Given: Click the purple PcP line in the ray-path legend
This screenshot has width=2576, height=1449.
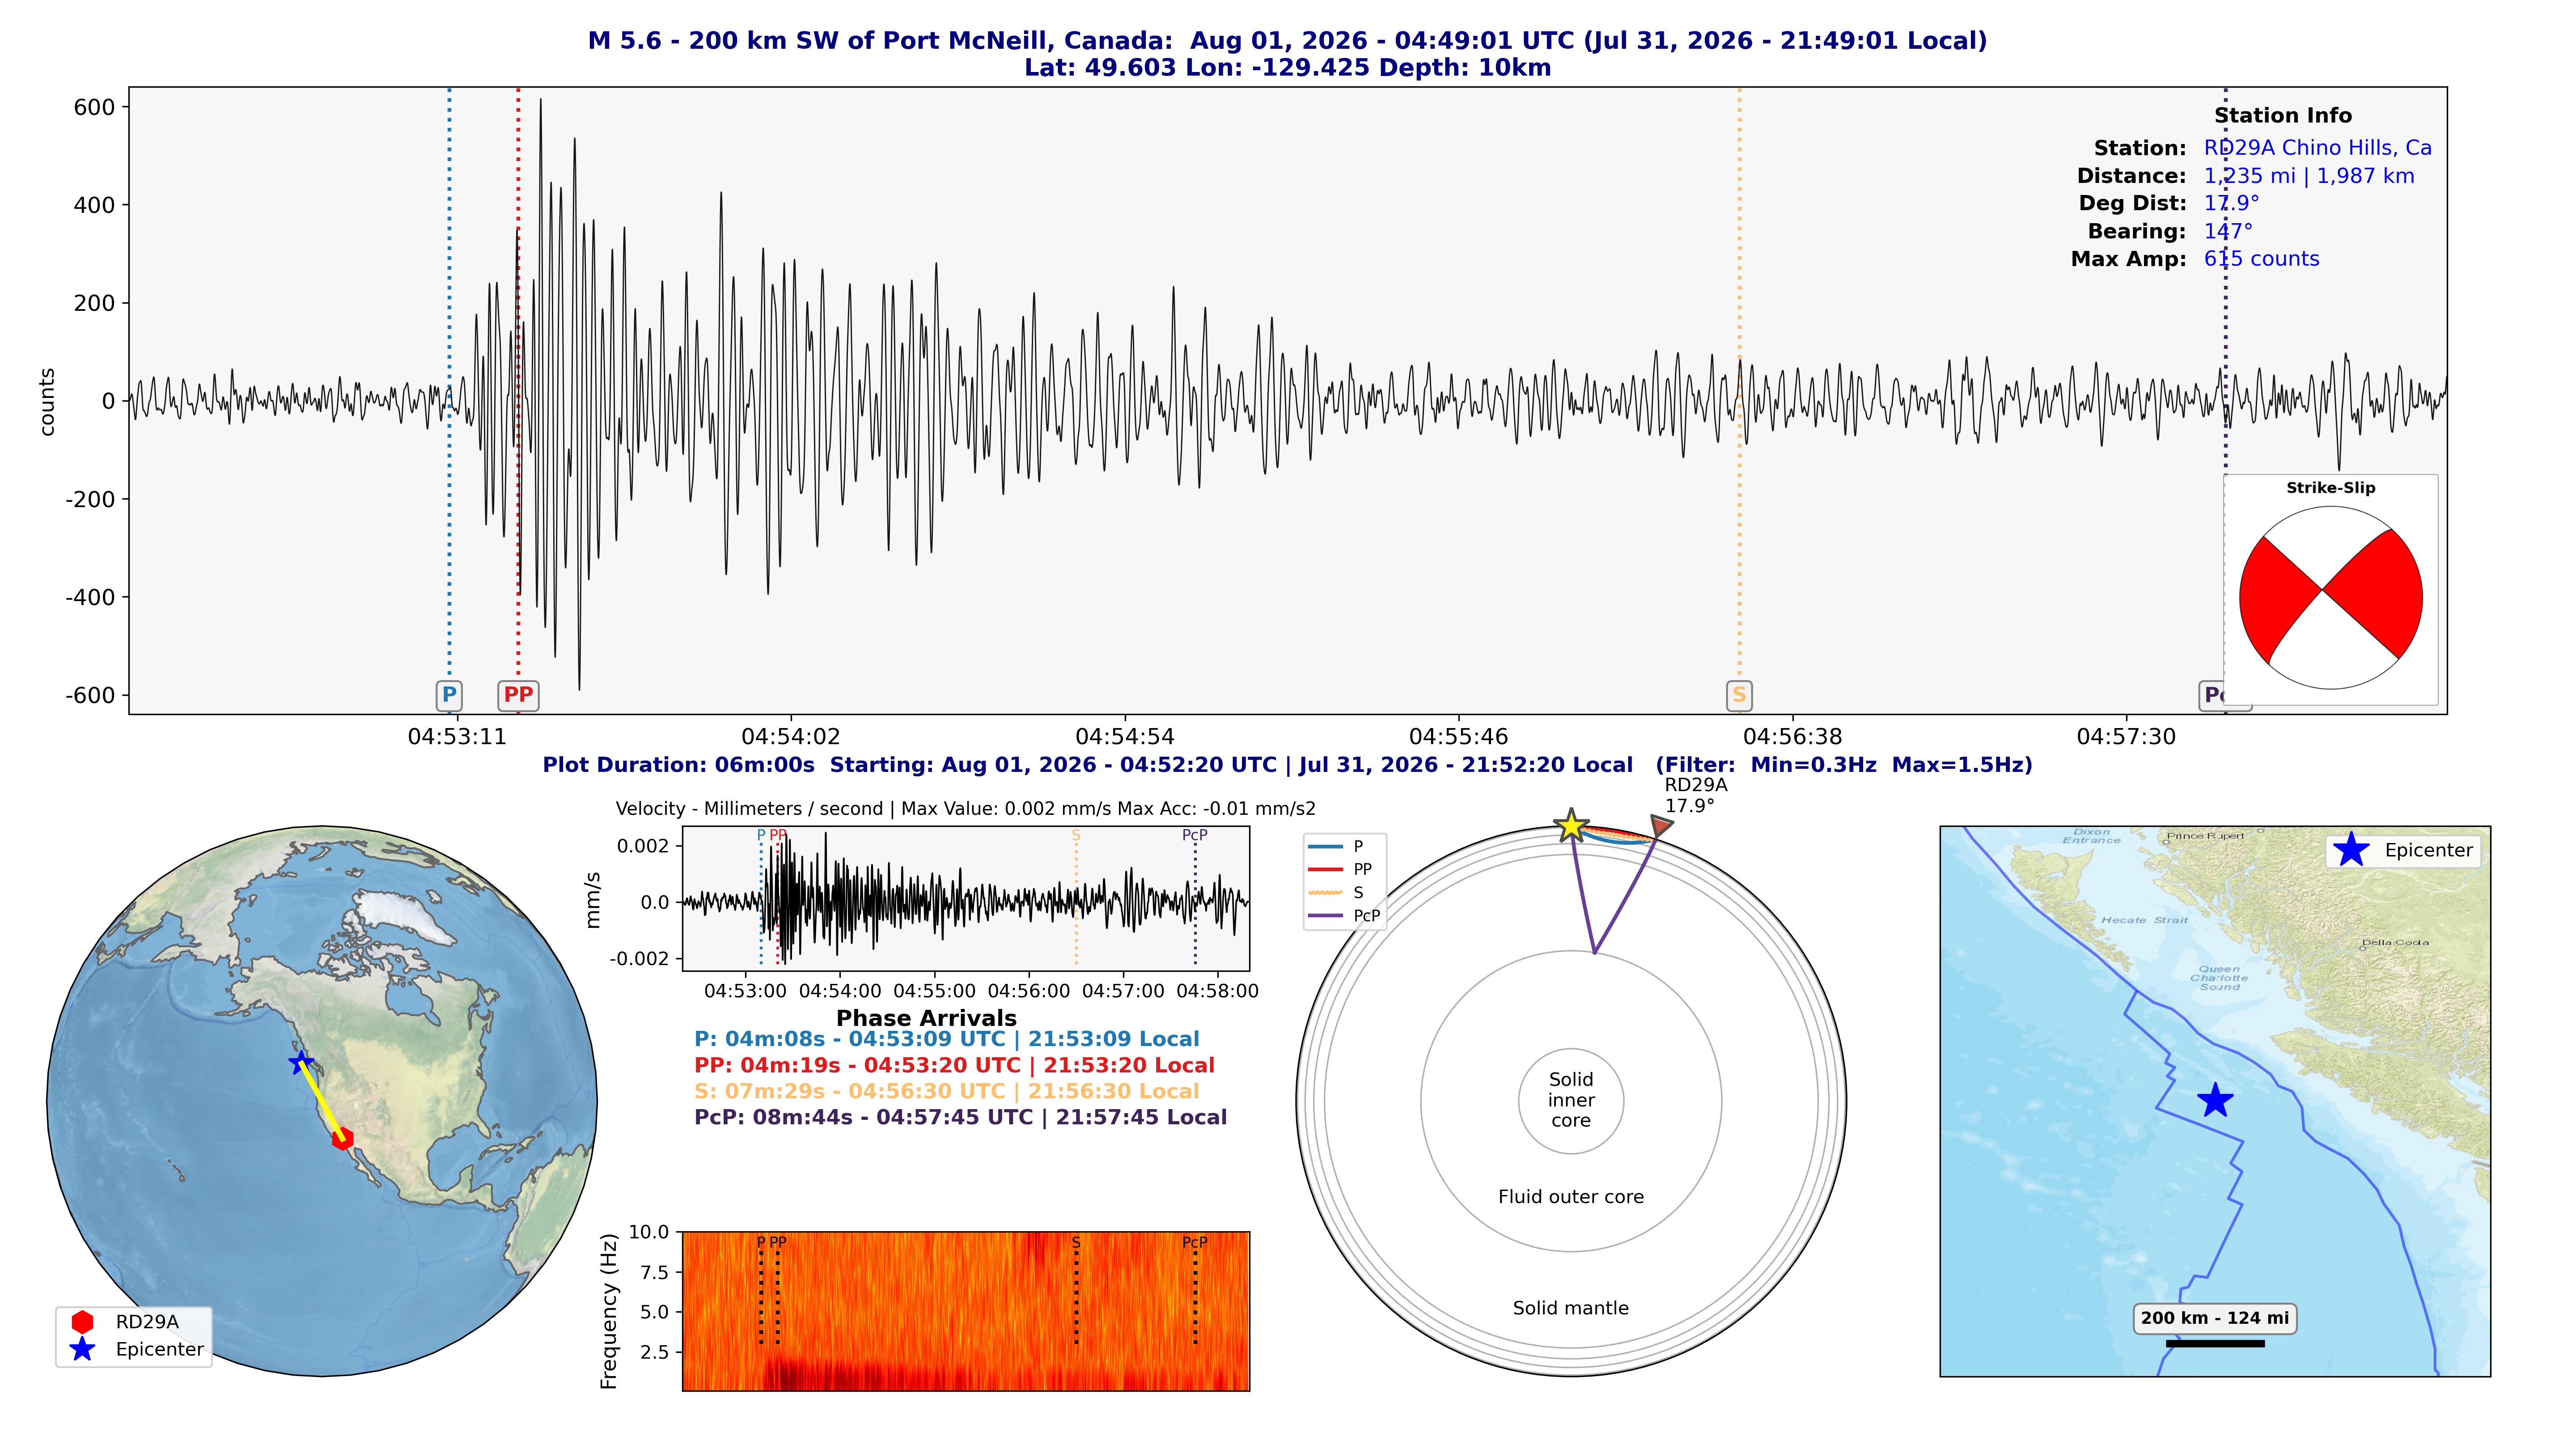Looking at the screenshot, I should pyautogui.click(x=1325, y=916).
